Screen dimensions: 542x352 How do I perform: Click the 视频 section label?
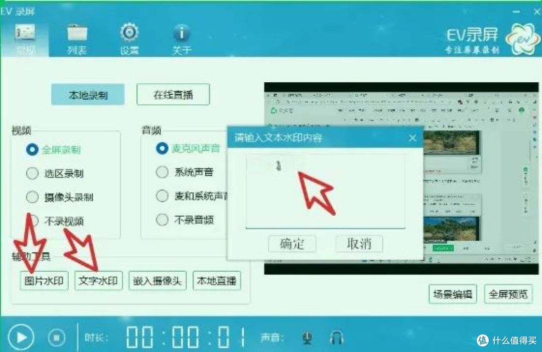click(x=22, y=130)
